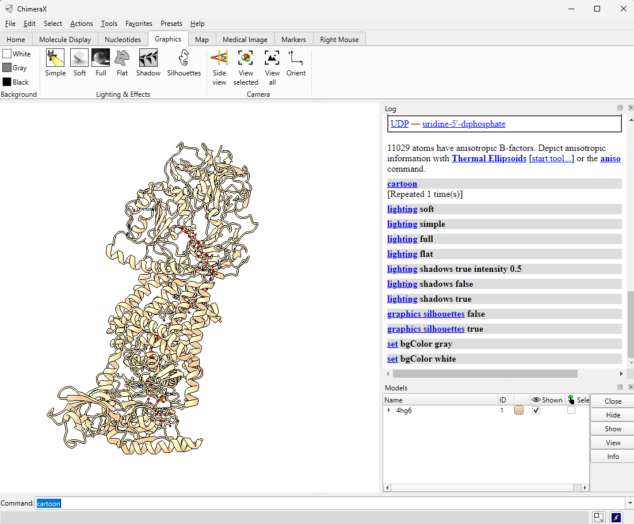Screen dimensions: 634x524
Task: Set background to White
Action: click(17, 54)
